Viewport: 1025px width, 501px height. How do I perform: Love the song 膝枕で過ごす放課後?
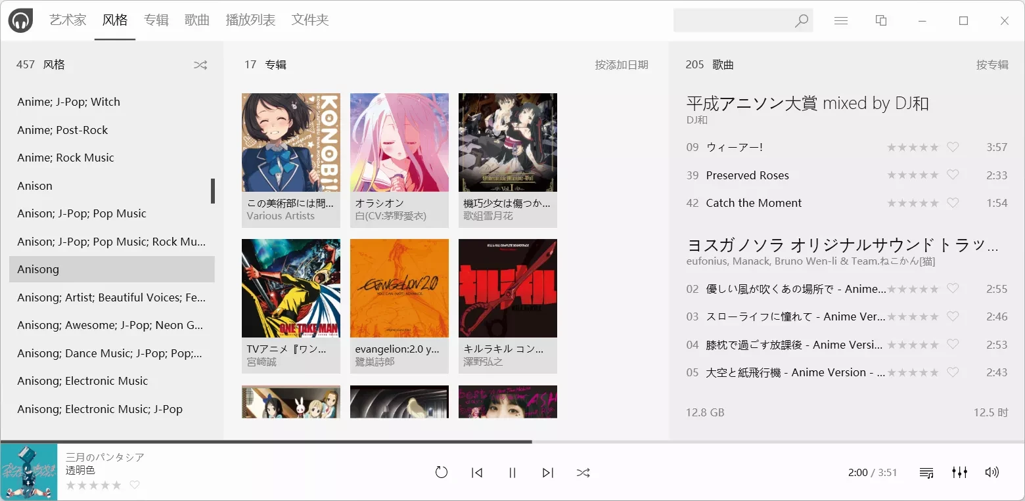tap(953, 344)
